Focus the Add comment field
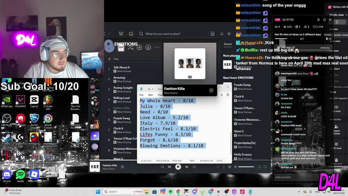The image size is (348, 196). [x=297, y=177]
